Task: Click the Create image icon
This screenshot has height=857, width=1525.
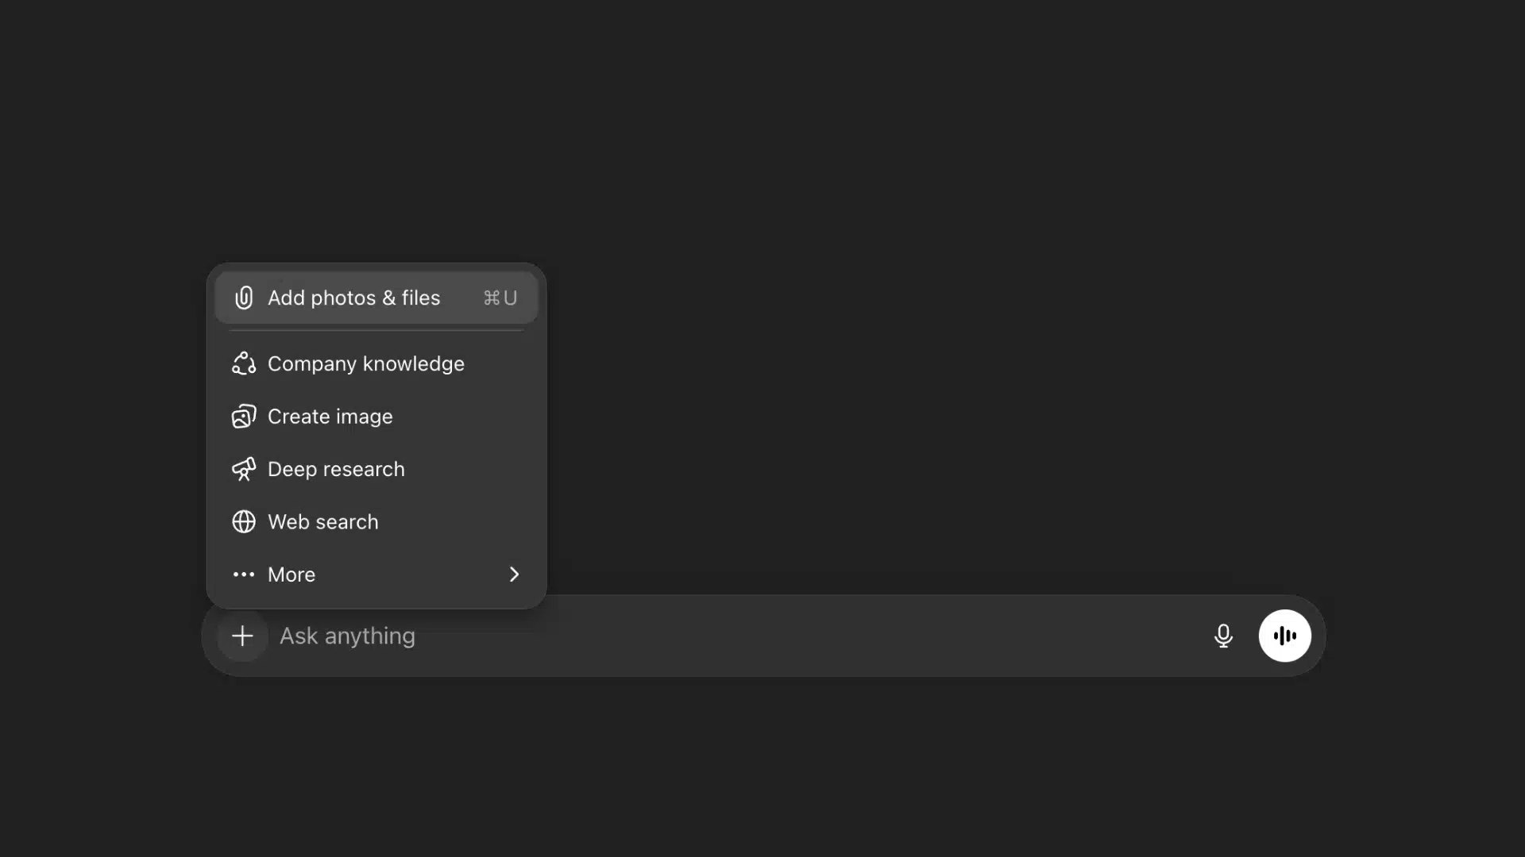Action: click(x=244, y=417)
